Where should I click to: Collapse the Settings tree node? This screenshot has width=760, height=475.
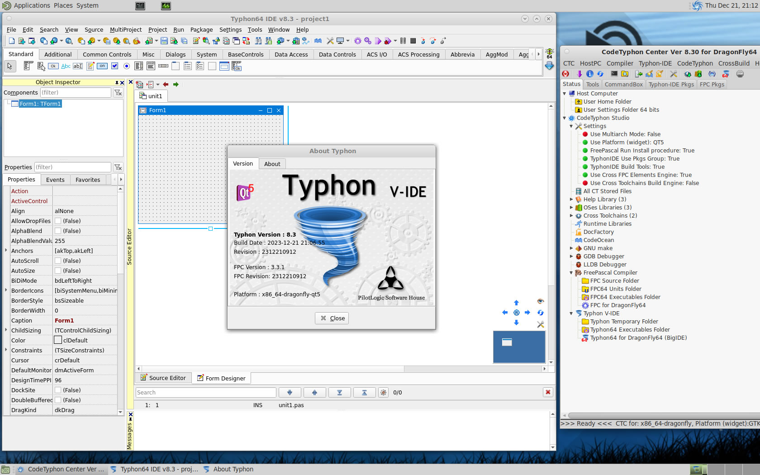571,126
